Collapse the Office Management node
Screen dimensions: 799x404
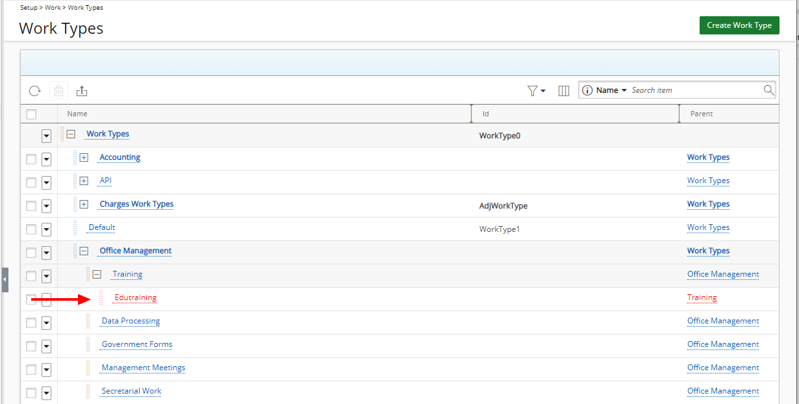click(x=84, y=251)
